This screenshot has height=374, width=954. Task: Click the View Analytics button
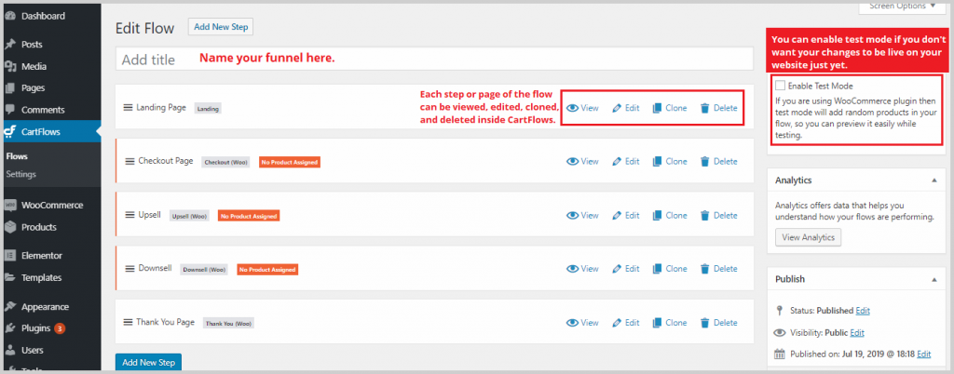click(x=808, y=237)
